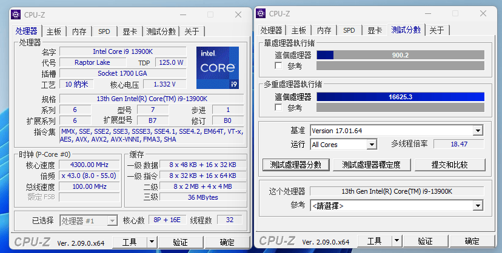Click the 提交和比較 button
The image size is (502, 253).
click(450, 165)
